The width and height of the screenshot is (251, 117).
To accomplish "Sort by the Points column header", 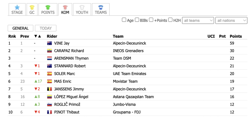I will 236,36.
